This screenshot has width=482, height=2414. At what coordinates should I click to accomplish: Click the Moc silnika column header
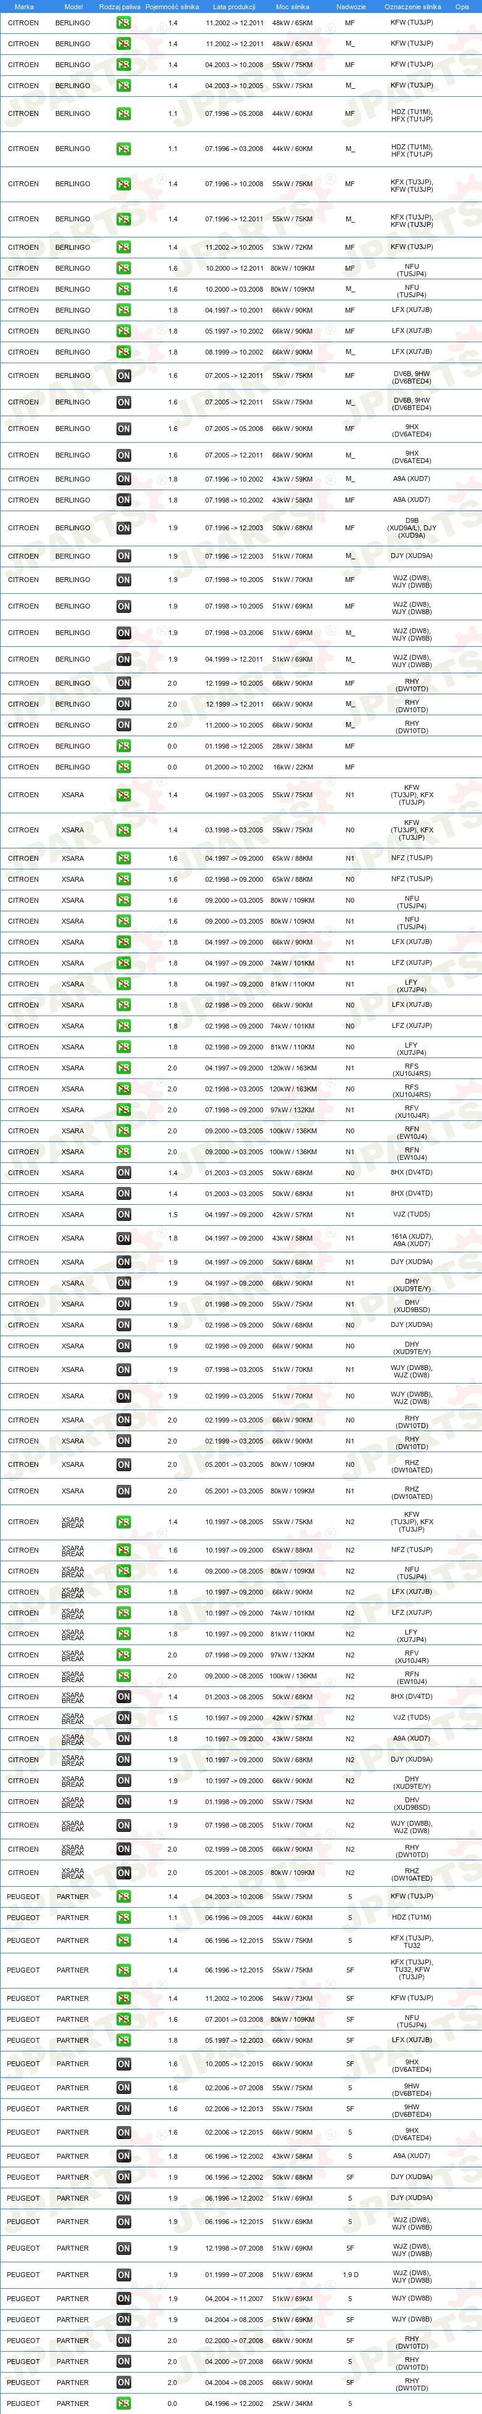coord(293,7)
